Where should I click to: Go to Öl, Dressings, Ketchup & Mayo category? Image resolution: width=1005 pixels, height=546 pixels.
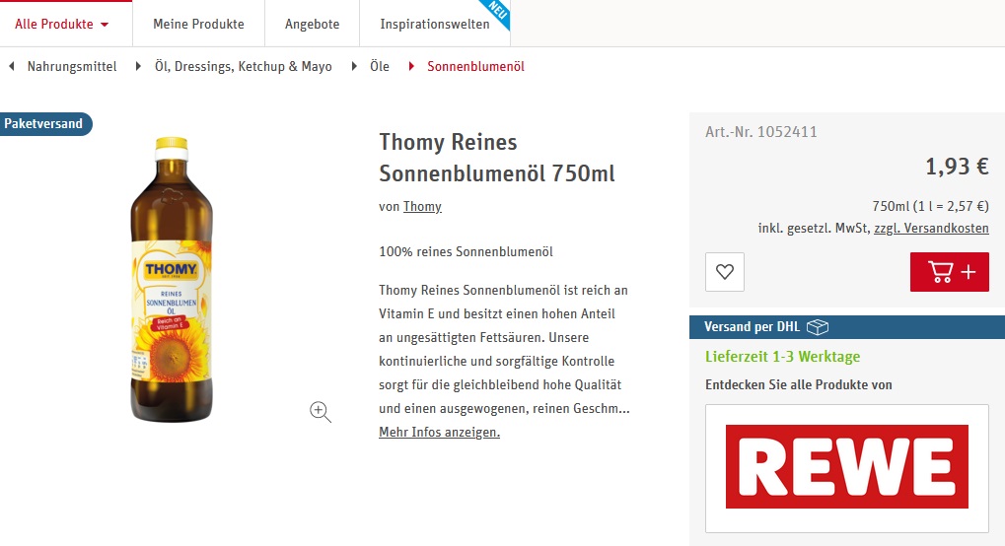tap(243, 66)
